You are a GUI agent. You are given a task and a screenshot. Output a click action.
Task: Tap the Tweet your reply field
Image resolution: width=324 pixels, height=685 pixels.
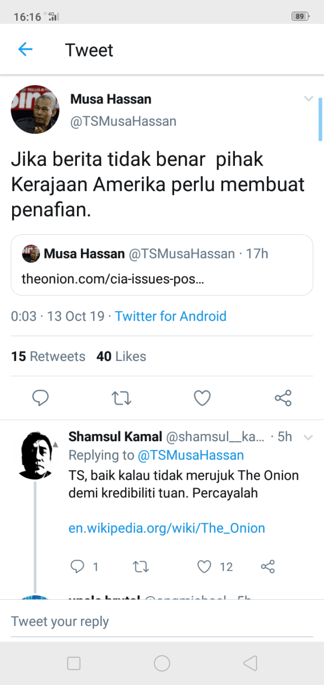[x=162, y=622]
